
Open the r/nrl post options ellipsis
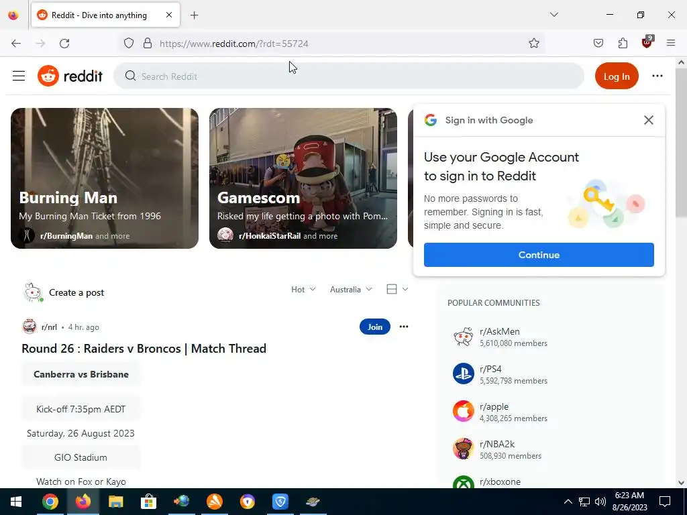pos(403,327)
